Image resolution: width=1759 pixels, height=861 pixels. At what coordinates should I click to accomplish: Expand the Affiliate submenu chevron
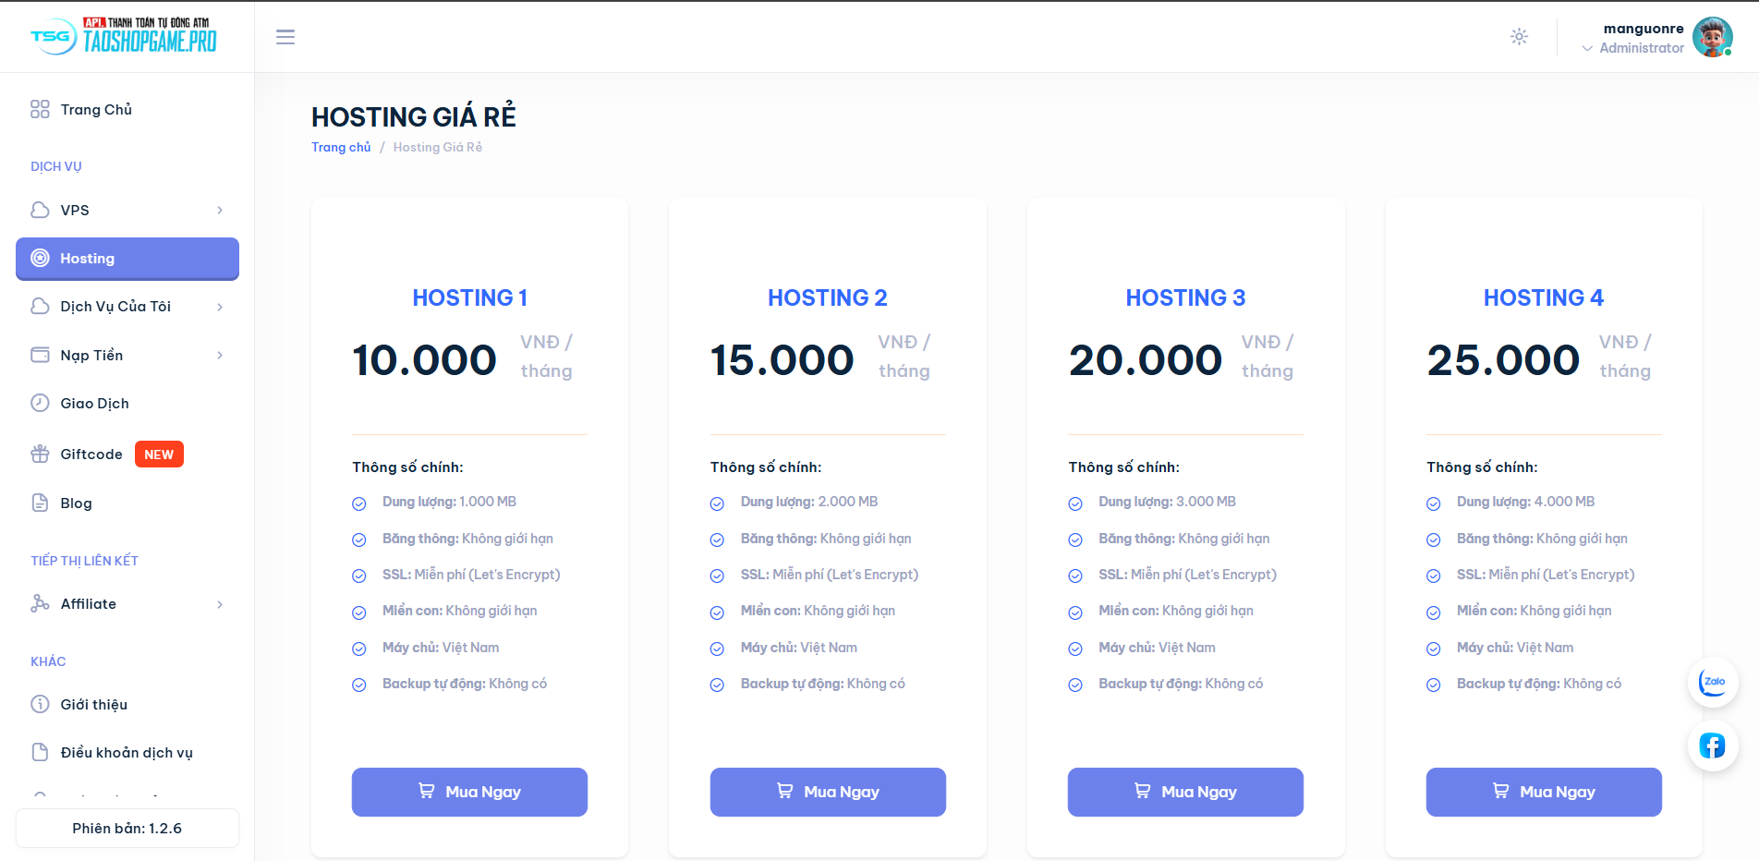click(x=220, y=604)
